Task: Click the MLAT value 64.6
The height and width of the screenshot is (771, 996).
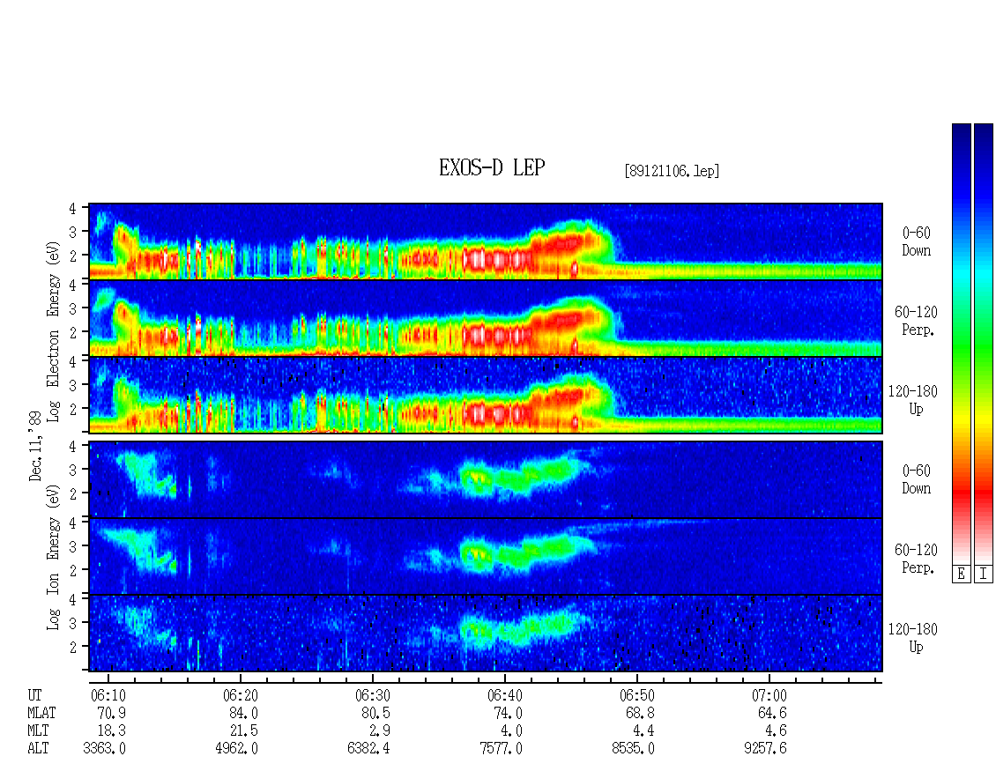Action: click(772, 713)
